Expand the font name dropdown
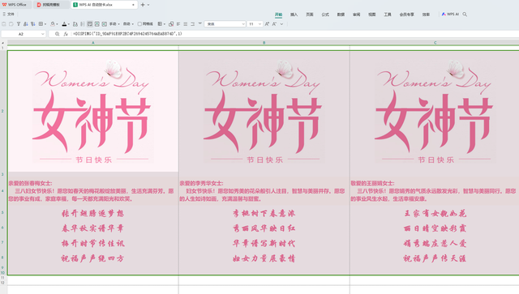The width and height of the screenshot is (519, 294). pos(243,24)
